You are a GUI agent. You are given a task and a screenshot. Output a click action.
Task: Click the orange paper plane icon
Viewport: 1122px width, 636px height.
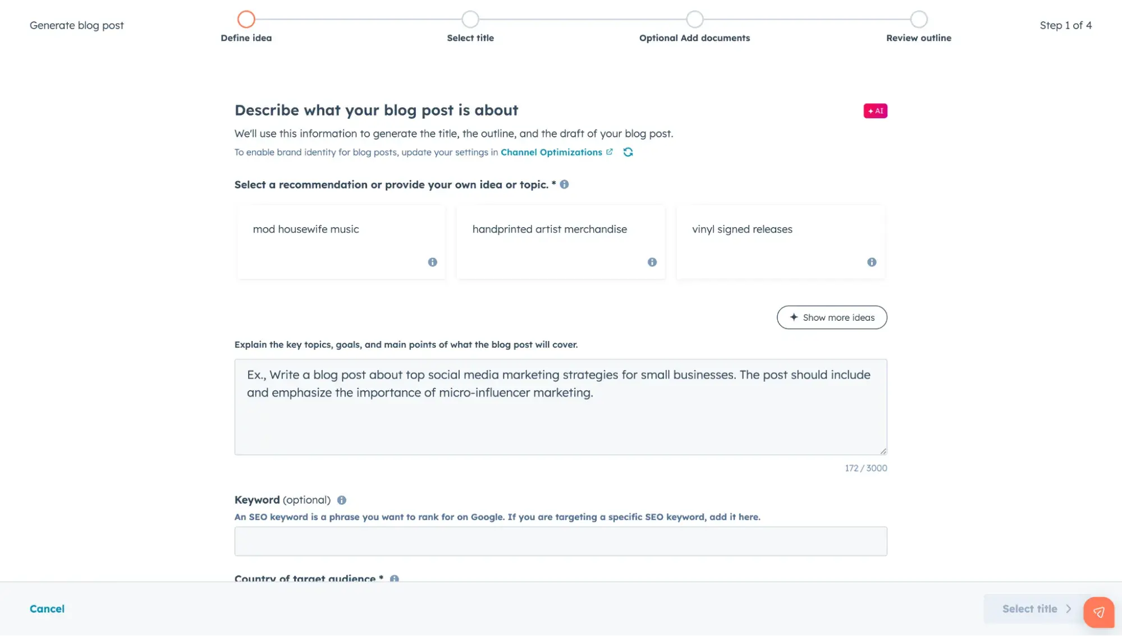tap(1098, 612)
